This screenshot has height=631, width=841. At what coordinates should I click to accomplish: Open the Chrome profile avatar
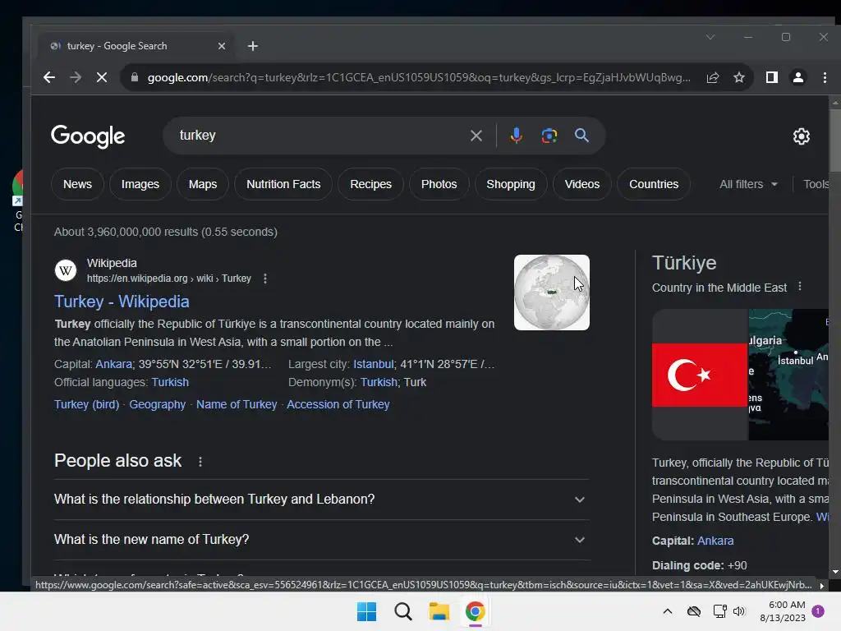pos(798,77)
